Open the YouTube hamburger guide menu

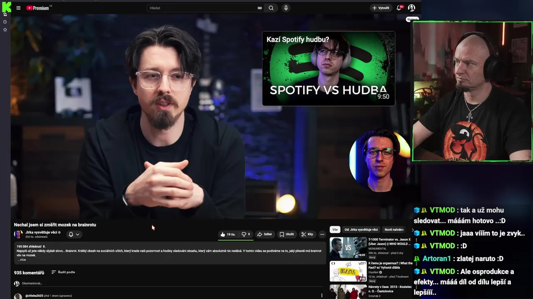coord(18,8)
